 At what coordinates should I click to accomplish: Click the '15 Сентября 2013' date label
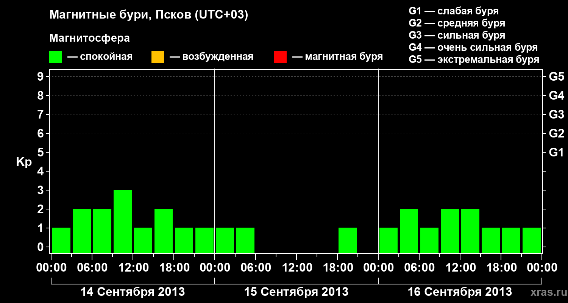coord(296,292)
